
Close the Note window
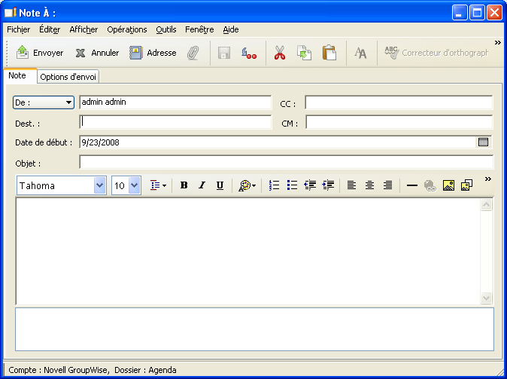tap(495, 13)
